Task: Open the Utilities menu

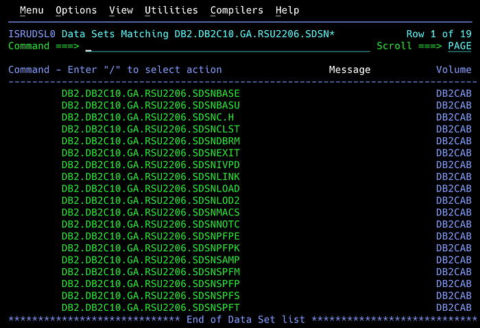Action: click(171, 10)
